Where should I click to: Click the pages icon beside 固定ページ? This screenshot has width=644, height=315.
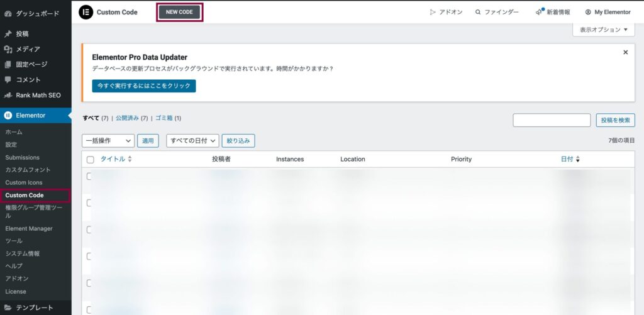[8, 65]
